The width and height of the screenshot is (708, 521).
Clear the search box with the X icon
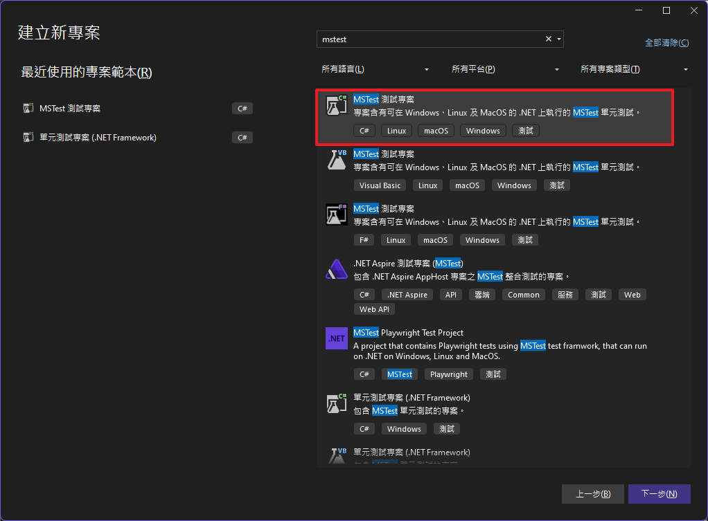pyautogui.click(x=548, y=39)
